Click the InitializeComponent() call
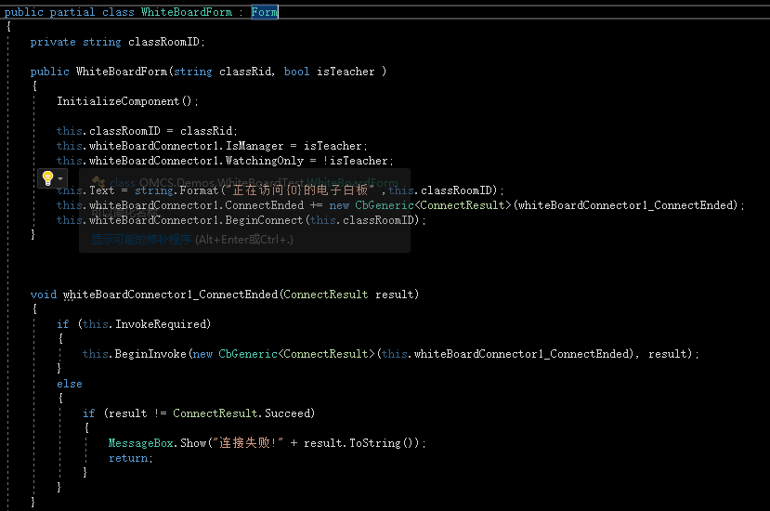The height and width of the screenshot is (511, 770). click(126, 101)
